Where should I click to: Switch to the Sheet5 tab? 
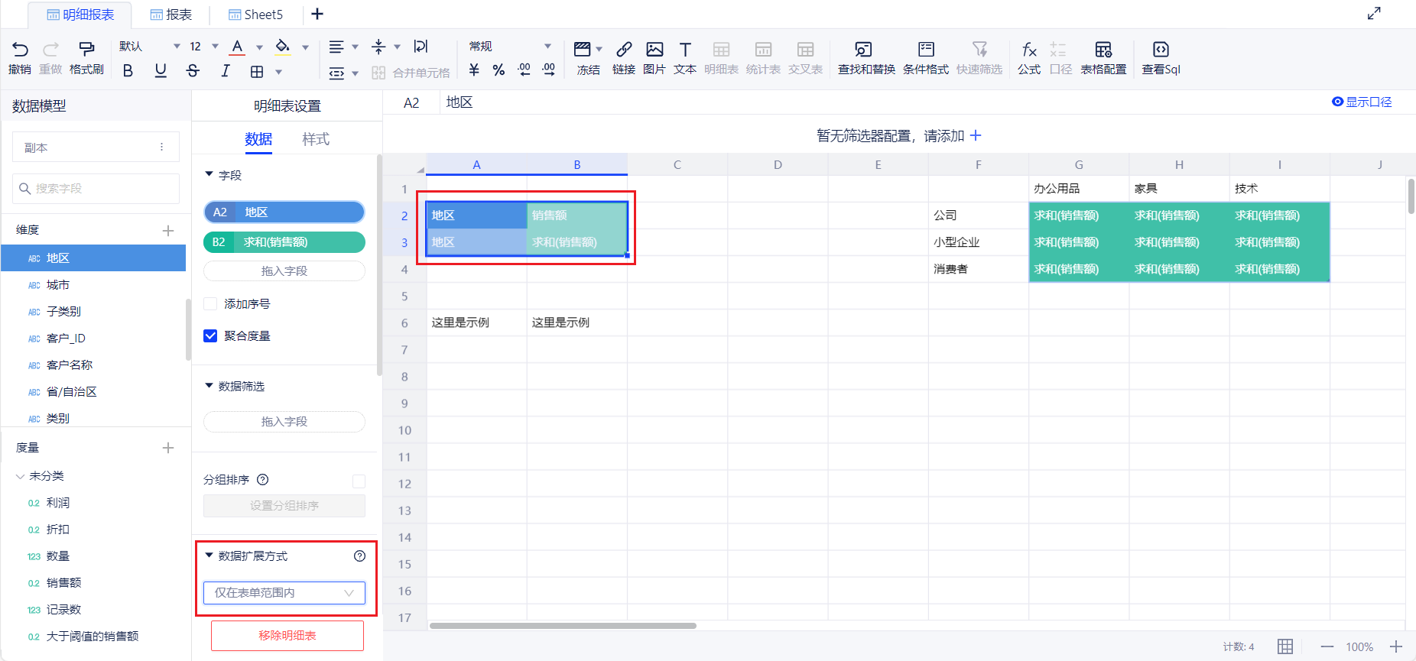[x=256, y=15]
